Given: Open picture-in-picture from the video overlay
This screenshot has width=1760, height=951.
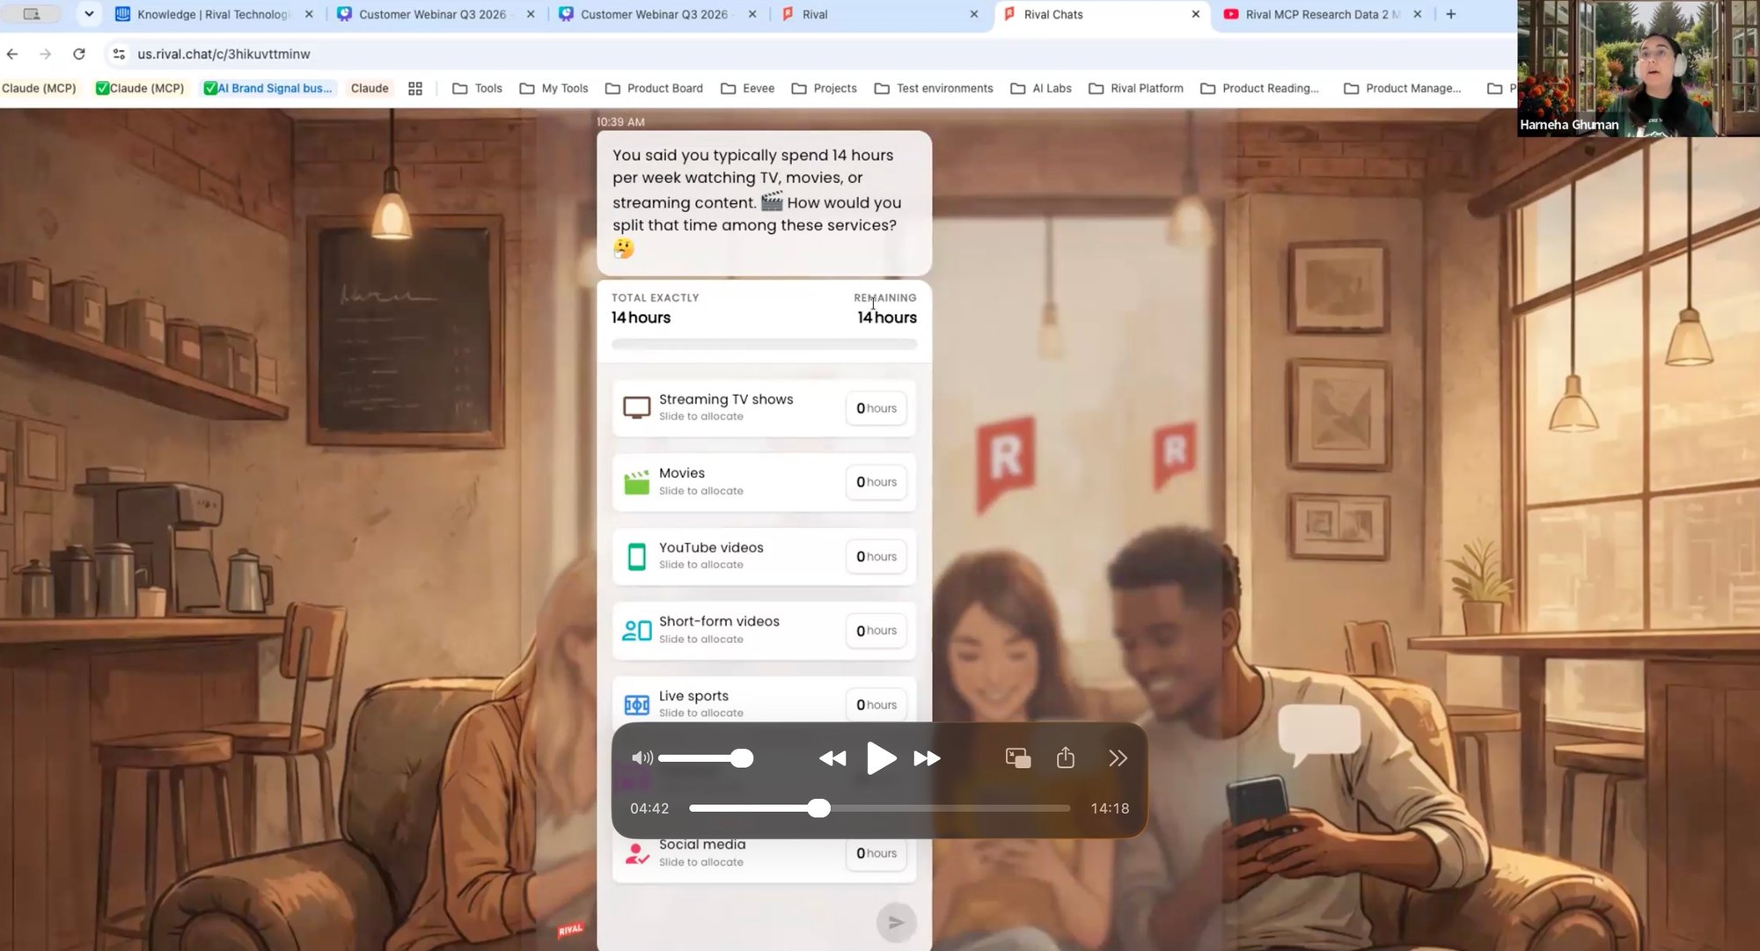Looking at the screenshot, I should 1018,758.
